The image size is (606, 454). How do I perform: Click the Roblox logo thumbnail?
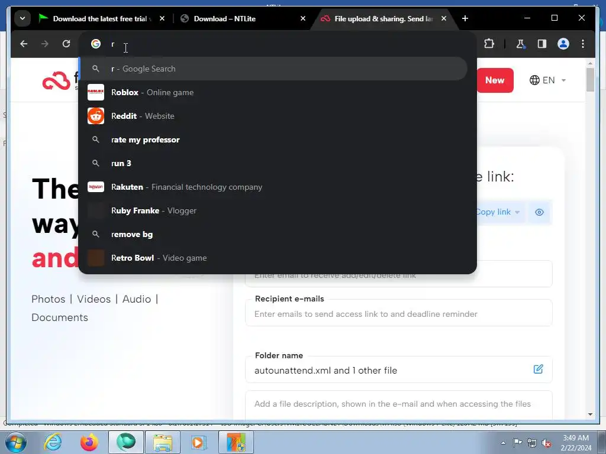click(x=96, y=92)
